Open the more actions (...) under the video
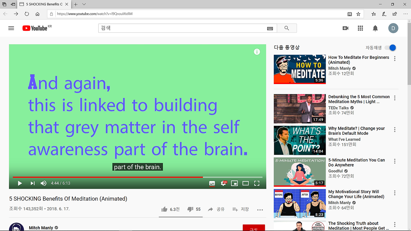 click(x=260, y=209)
